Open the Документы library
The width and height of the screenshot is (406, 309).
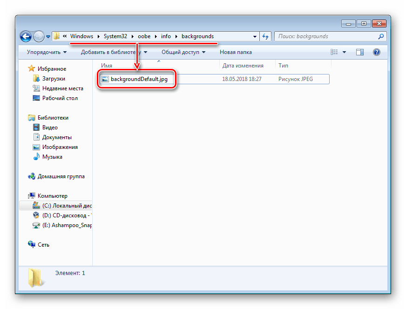pos(57,137)
